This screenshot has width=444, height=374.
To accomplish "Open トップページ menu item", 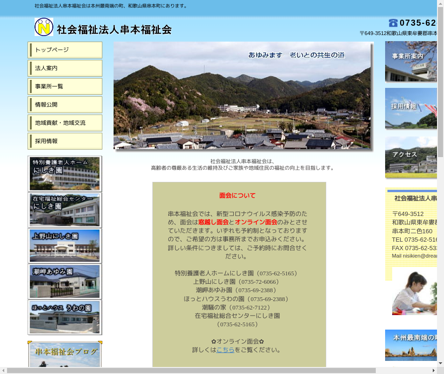I will tap(65, 50).
